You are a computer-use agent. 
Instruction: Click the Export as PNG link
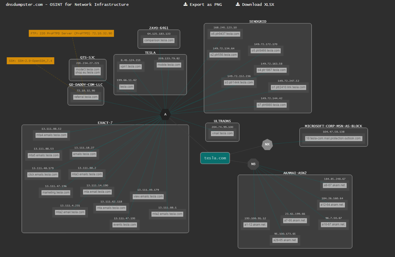(206, 4)
